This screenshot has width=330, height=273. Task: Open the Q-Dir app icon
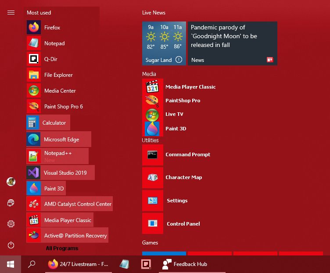coord(34,59)
